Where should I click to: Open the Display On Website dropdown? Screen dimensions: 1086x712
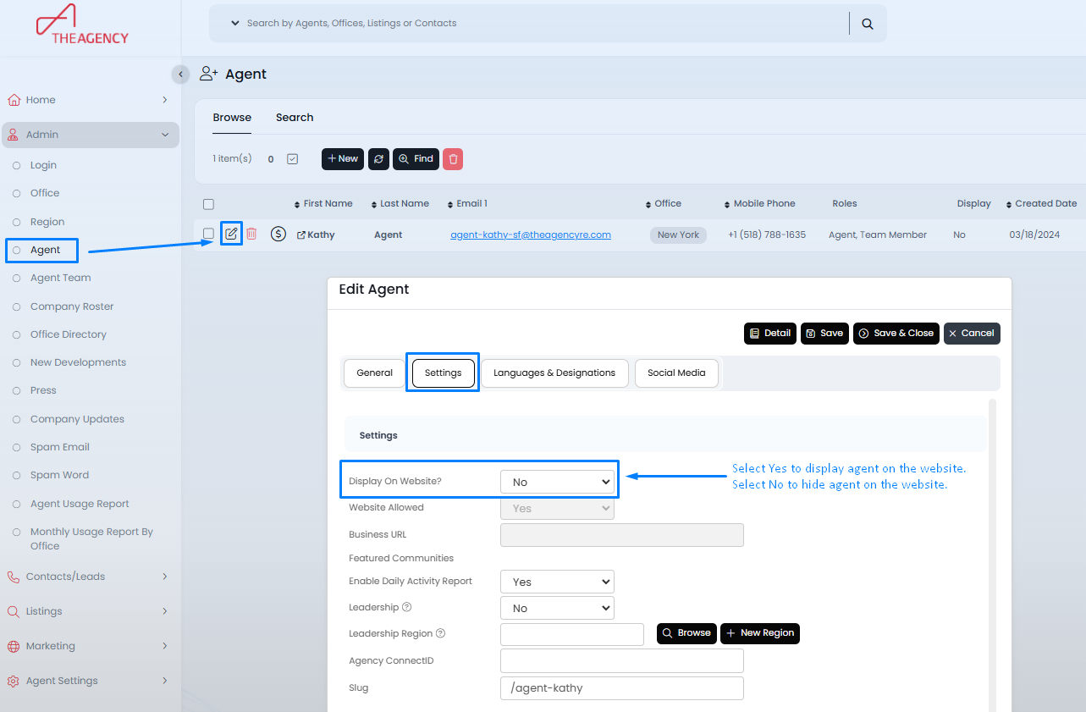[x=558, y=482]
